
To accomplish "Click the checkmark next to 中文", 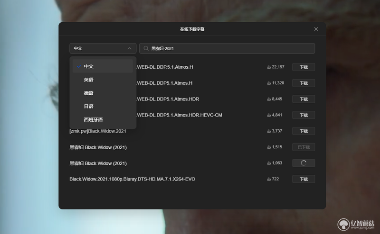I will (x=79, y=66).
